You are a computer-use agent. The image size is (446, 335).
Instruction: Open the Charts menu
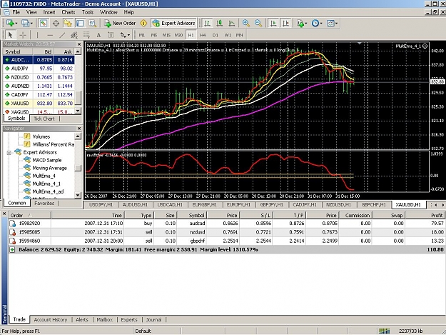(69, 12)
